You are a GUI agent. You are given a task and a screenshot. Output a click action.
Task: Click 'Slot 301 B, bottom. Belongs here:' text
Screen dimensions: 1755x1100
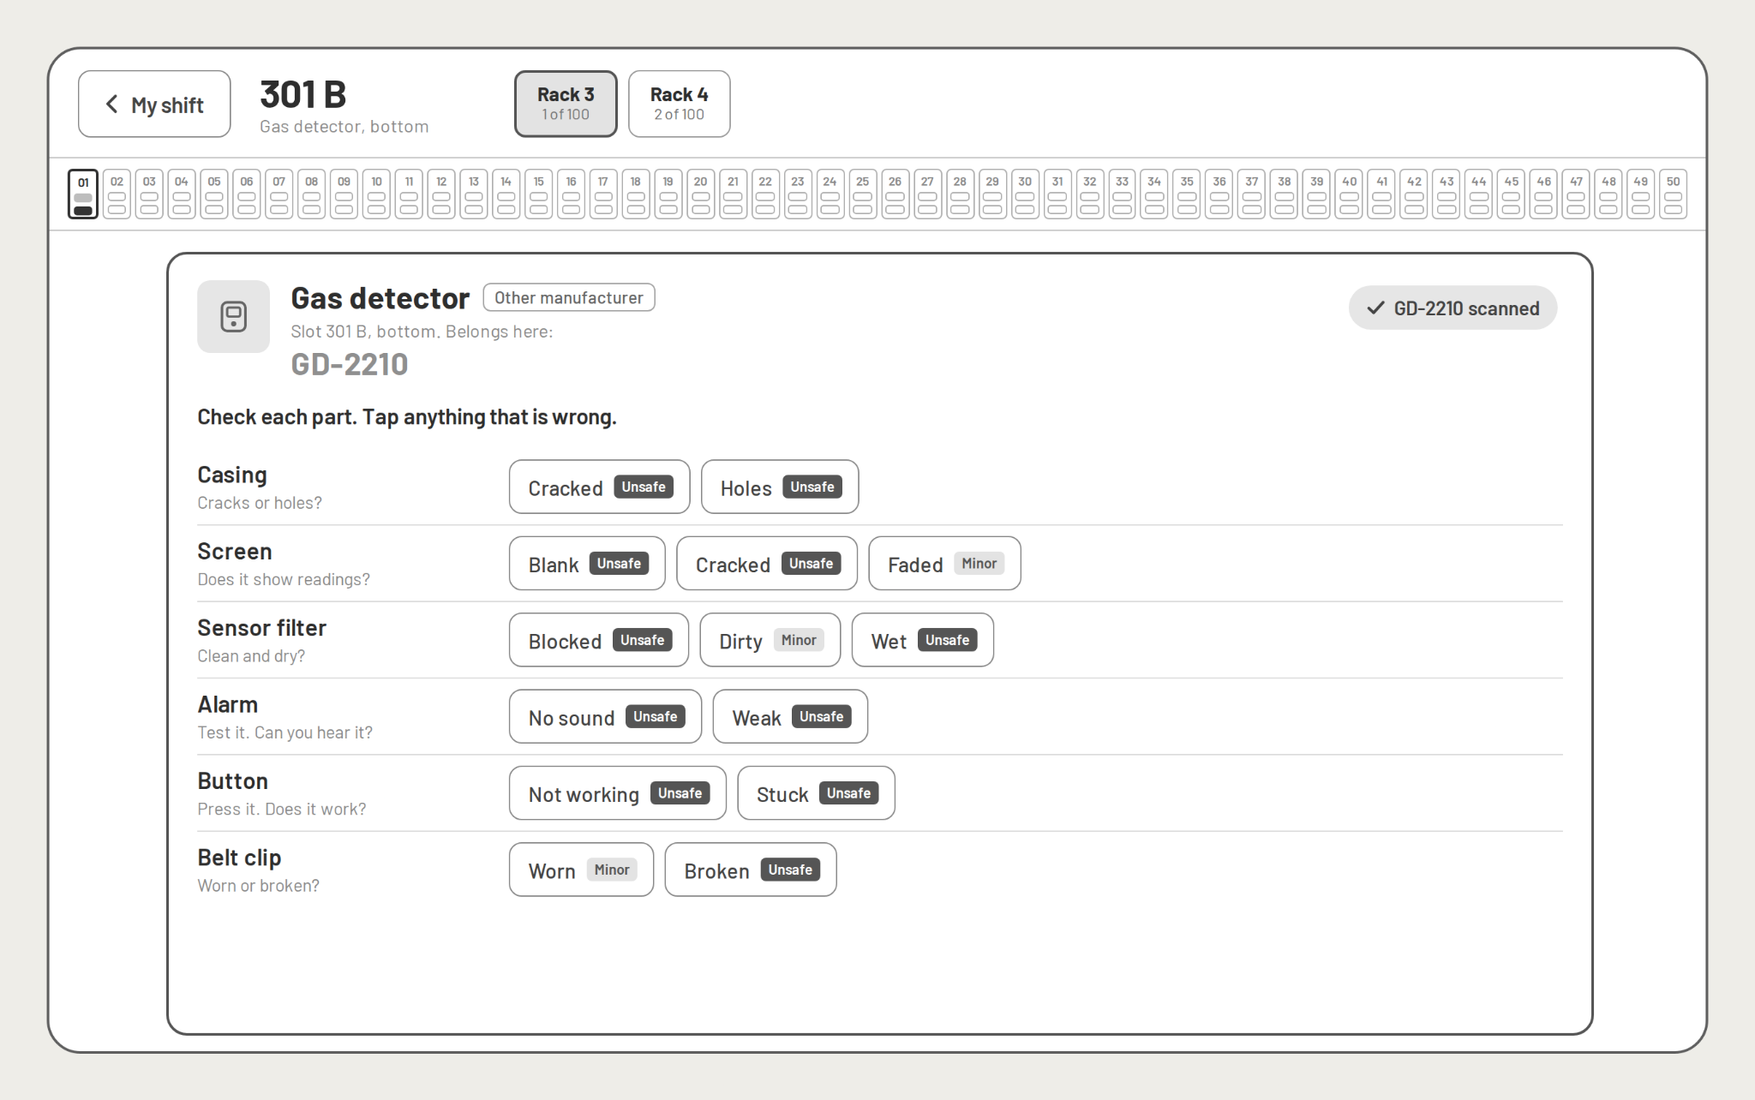[422, 332]
